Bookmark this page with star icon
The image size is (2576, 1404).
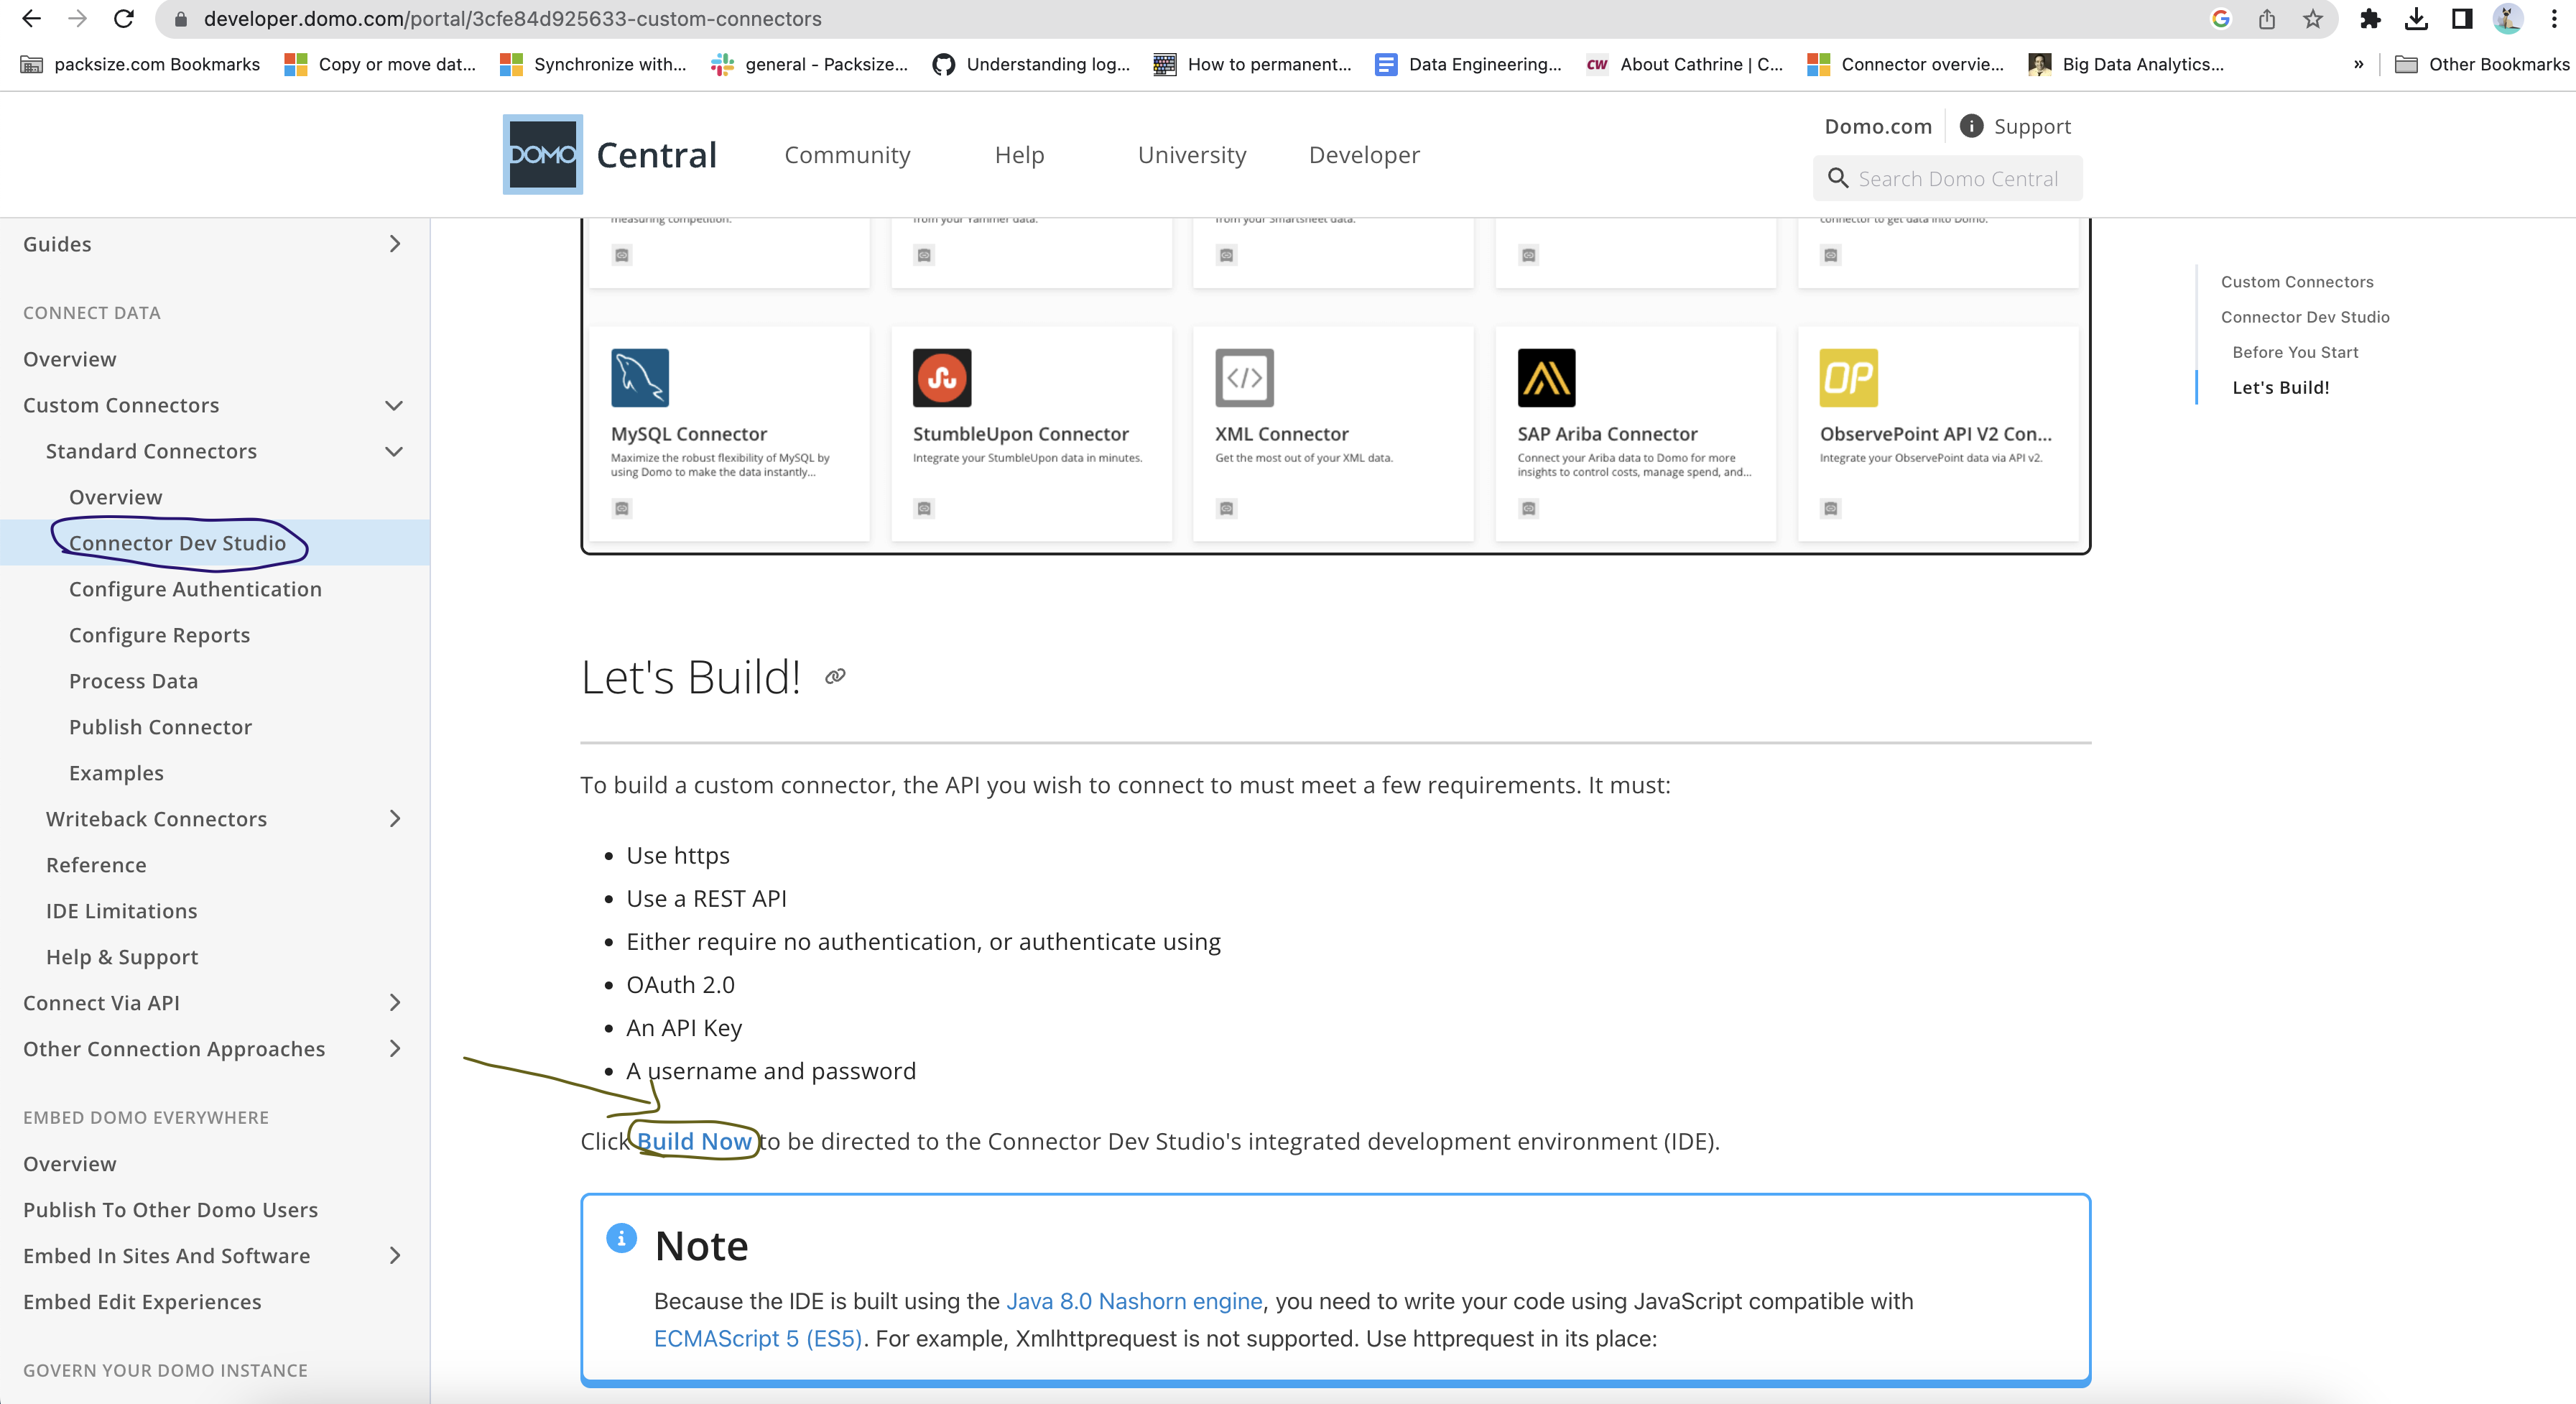click(2313, 19)
